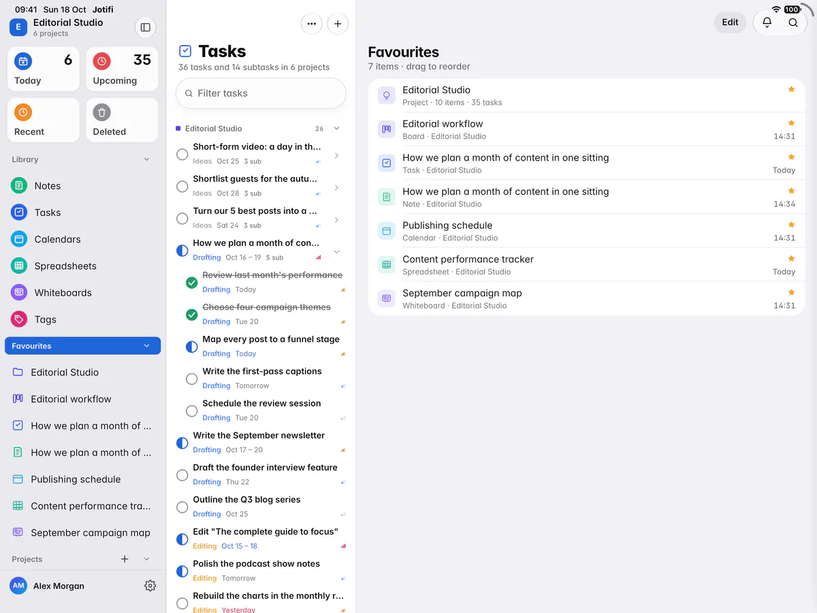Click the search magnifier icon at top right
The image size is (817, 613).
793,22
